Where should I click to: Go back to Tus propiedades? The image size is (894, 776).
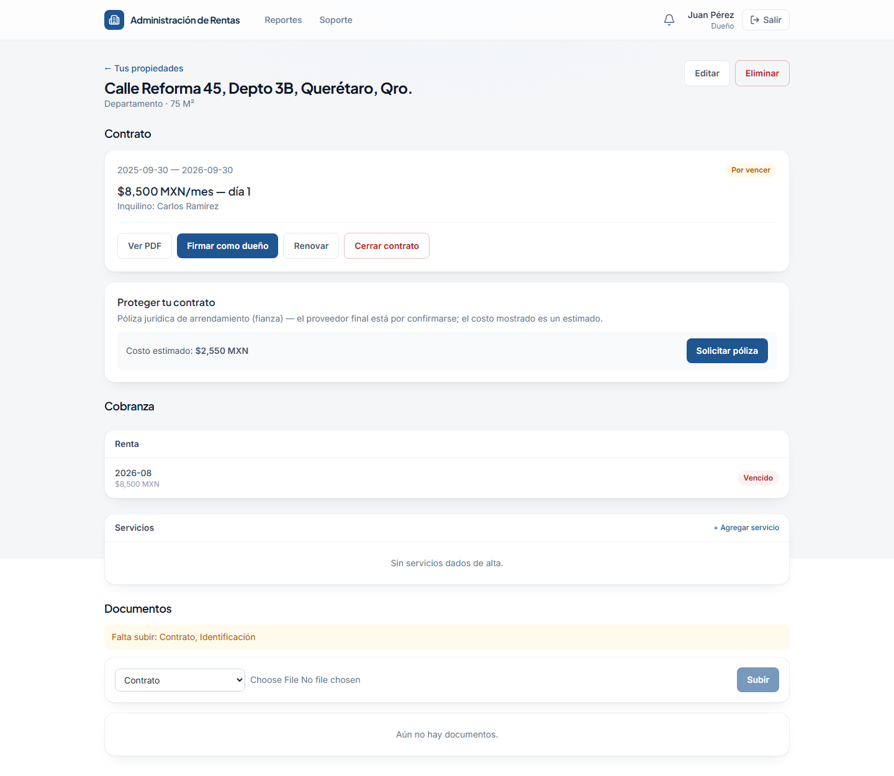tap(144, 68)
